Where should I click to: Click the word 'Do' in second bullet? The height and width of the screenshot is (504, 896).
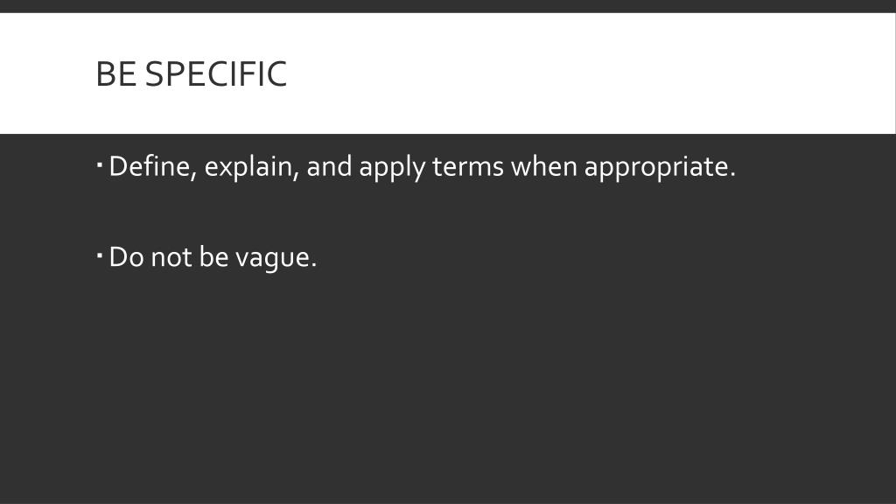click(126, 257)
